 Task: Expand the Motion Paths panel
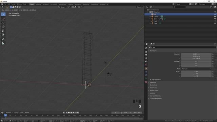(x=154, y=90)
